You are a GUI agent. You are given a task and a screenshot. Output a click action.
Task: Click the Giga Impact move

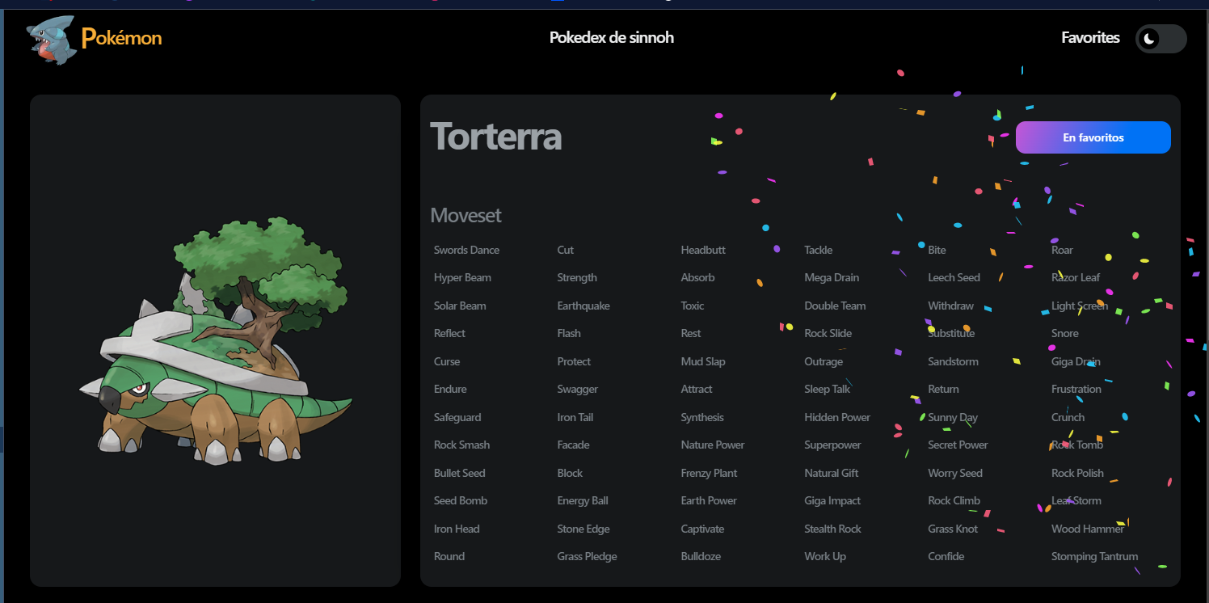pos(832,501)
